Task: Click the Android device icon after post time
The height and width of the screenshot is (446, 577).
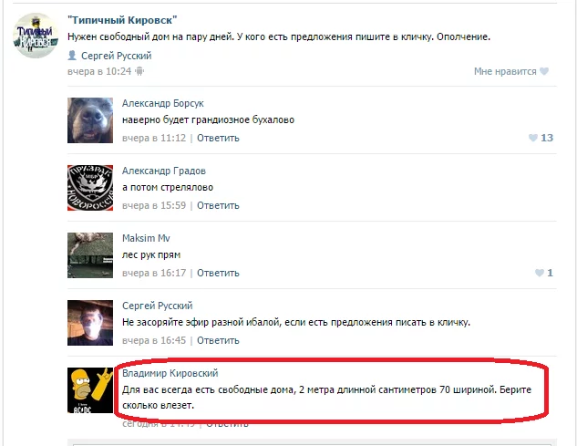Action: click(139, 71)
